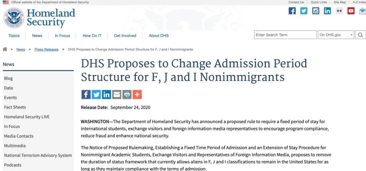Open more sharing options plus icon
Screen dimensions: 366x171
[137, 95]
